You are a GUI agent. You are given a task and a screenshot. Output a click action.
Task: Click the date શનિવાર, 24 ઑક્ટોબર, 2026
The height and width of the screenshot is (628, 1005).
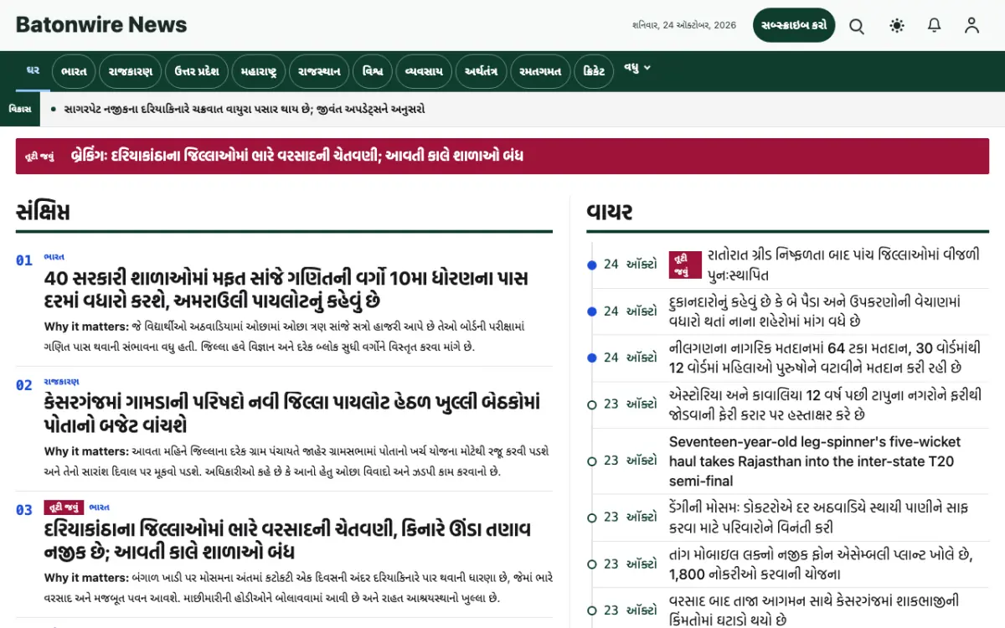click(684, 25)
